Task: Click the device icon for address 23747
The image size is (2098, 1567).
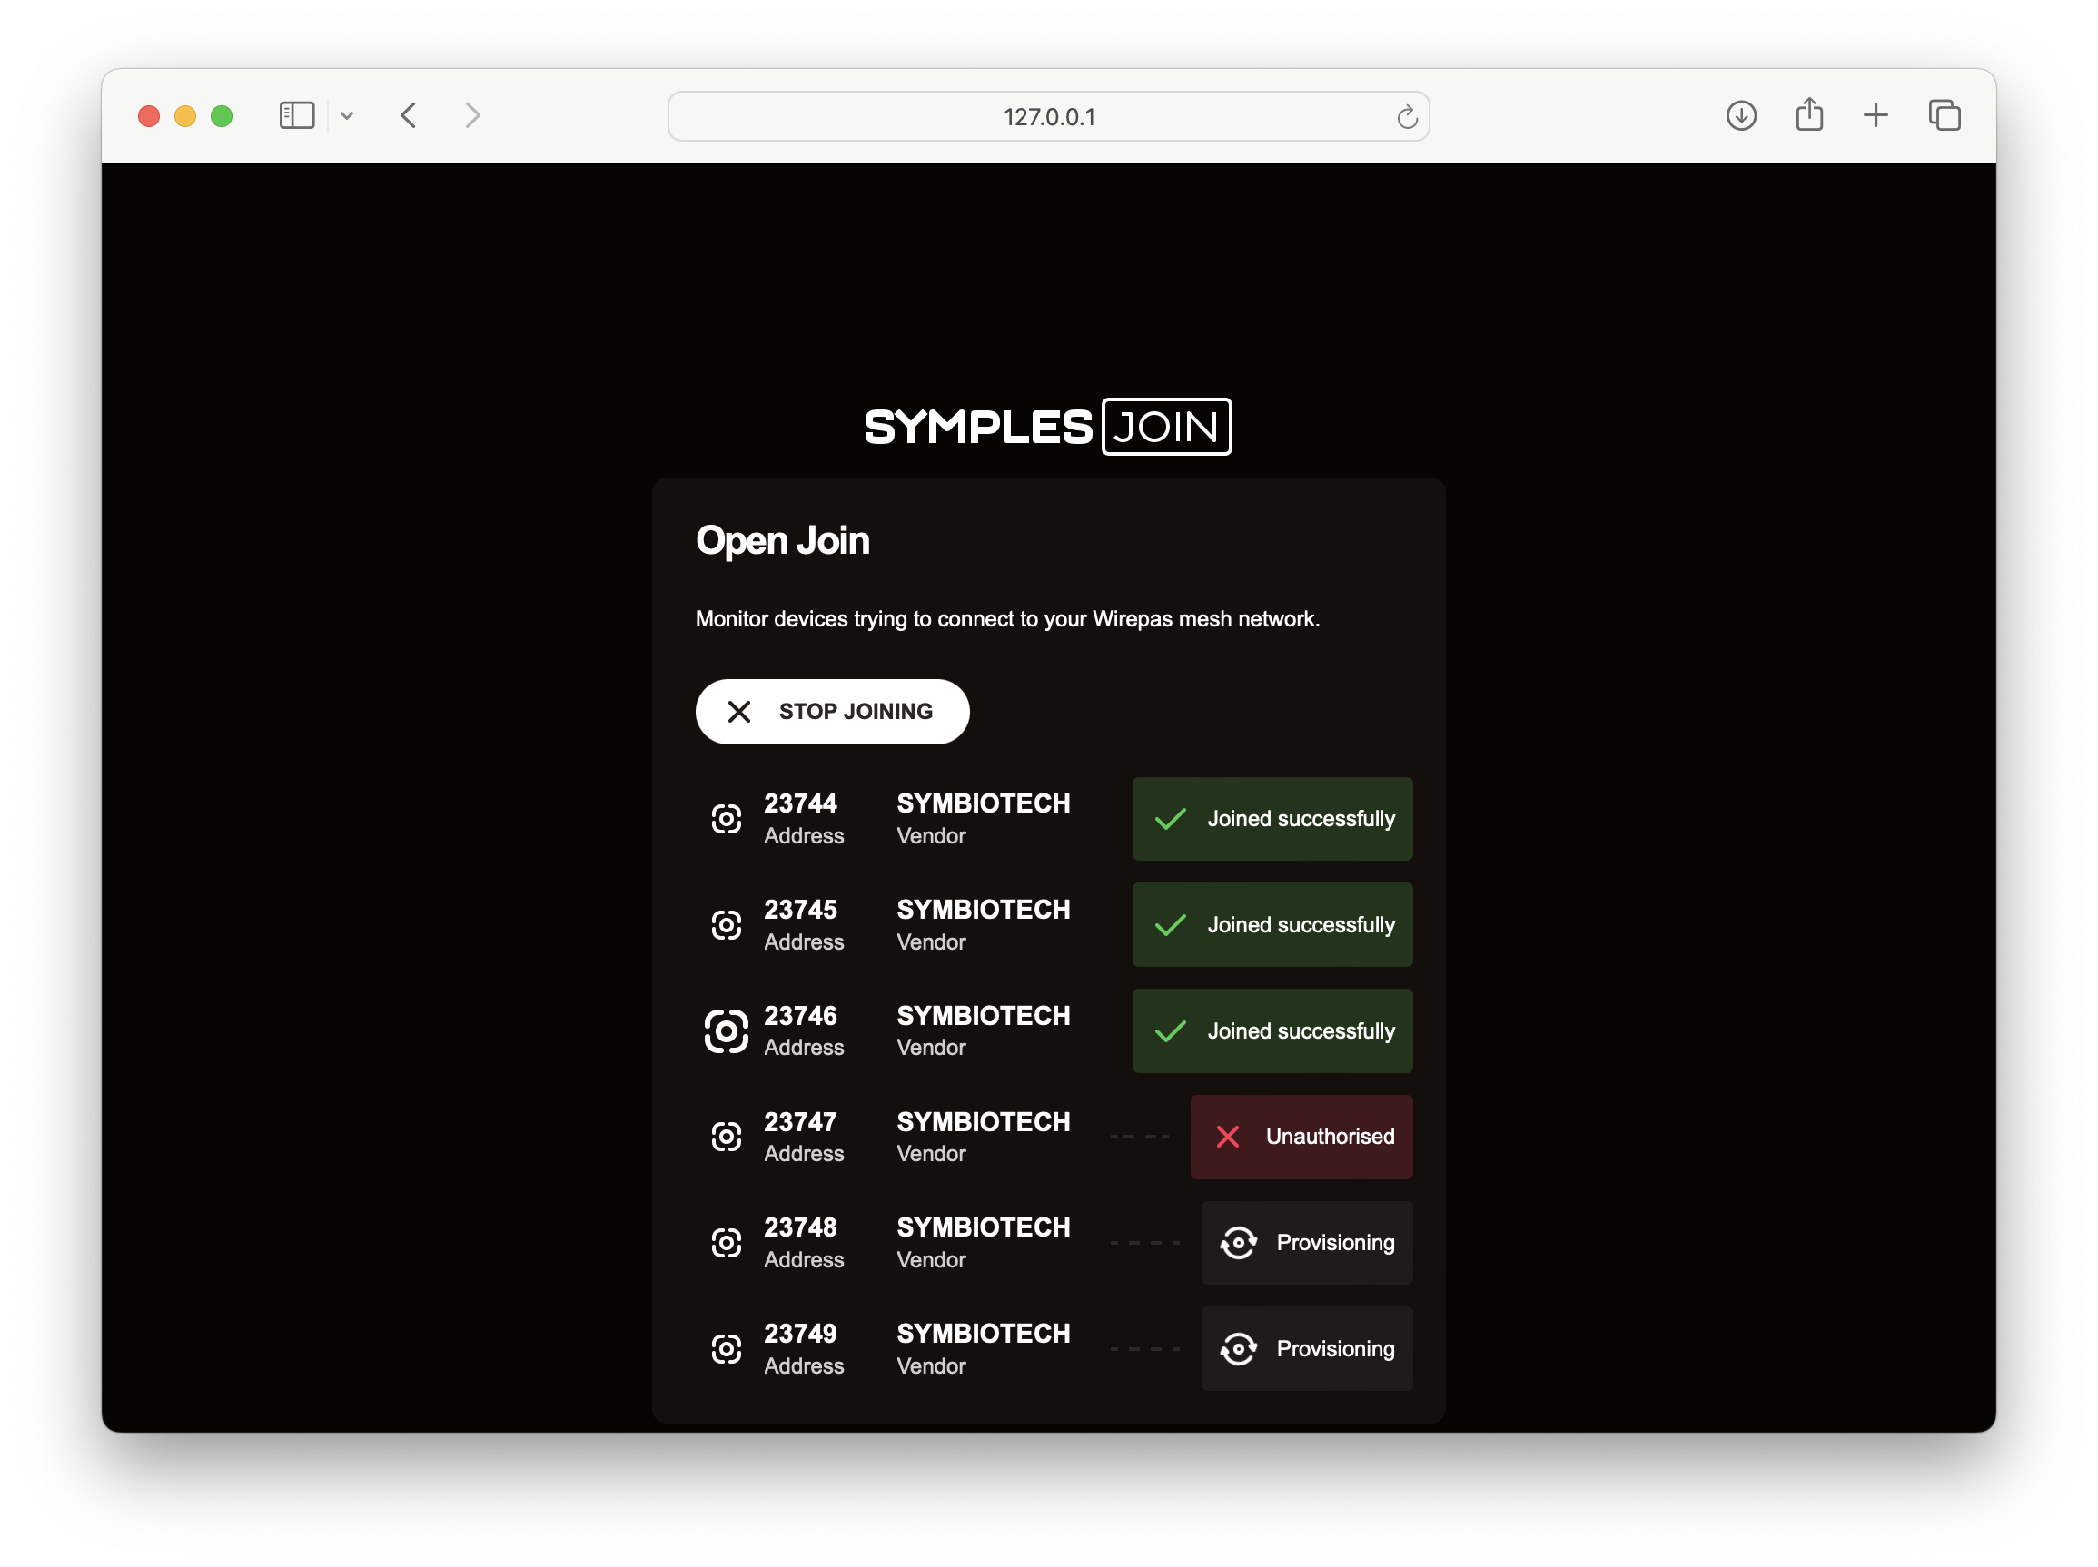Action: point(727,1137)
